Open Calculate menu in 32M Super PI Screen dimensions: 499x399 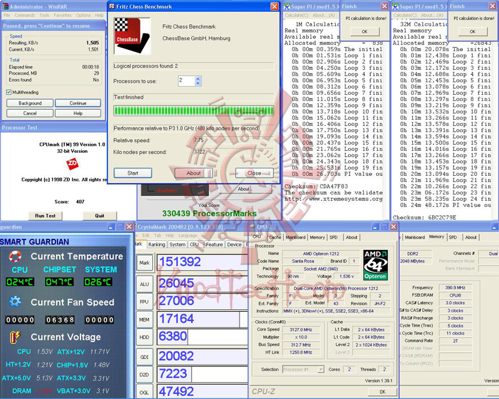pyautogui.click(x=405, y=15)
